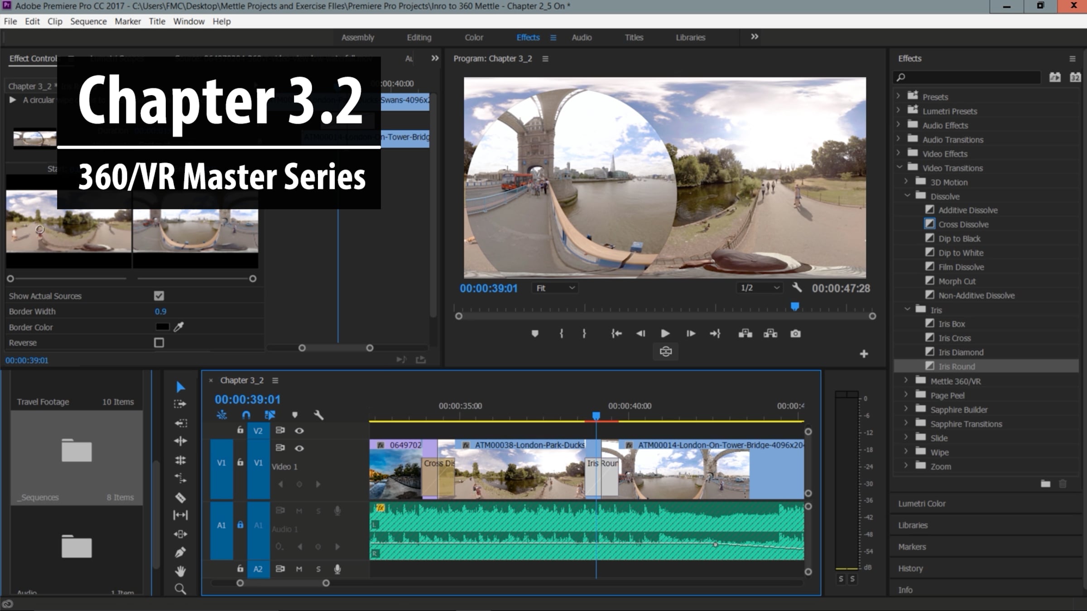
Task: Click the Extract button
Action: click(770, 334)
